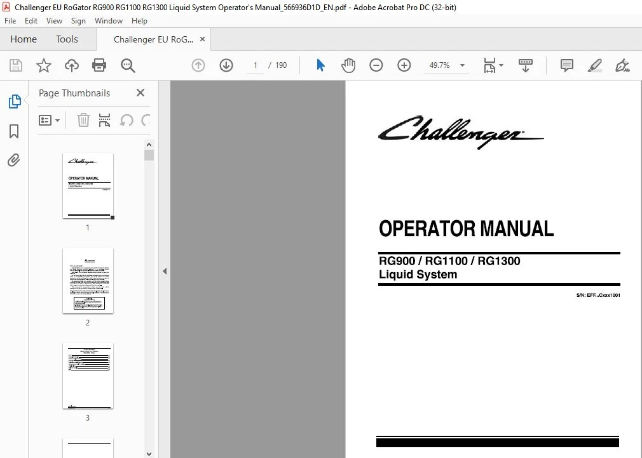Click the OPERATOR MANUAL heading text
642x458 pixels.
tap(466, 228)
